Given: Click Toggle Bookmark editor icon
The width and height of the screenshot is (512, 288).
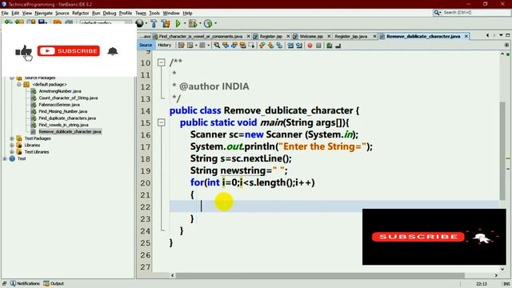Looking at the screenshot, I should click(x=279, y=46).
